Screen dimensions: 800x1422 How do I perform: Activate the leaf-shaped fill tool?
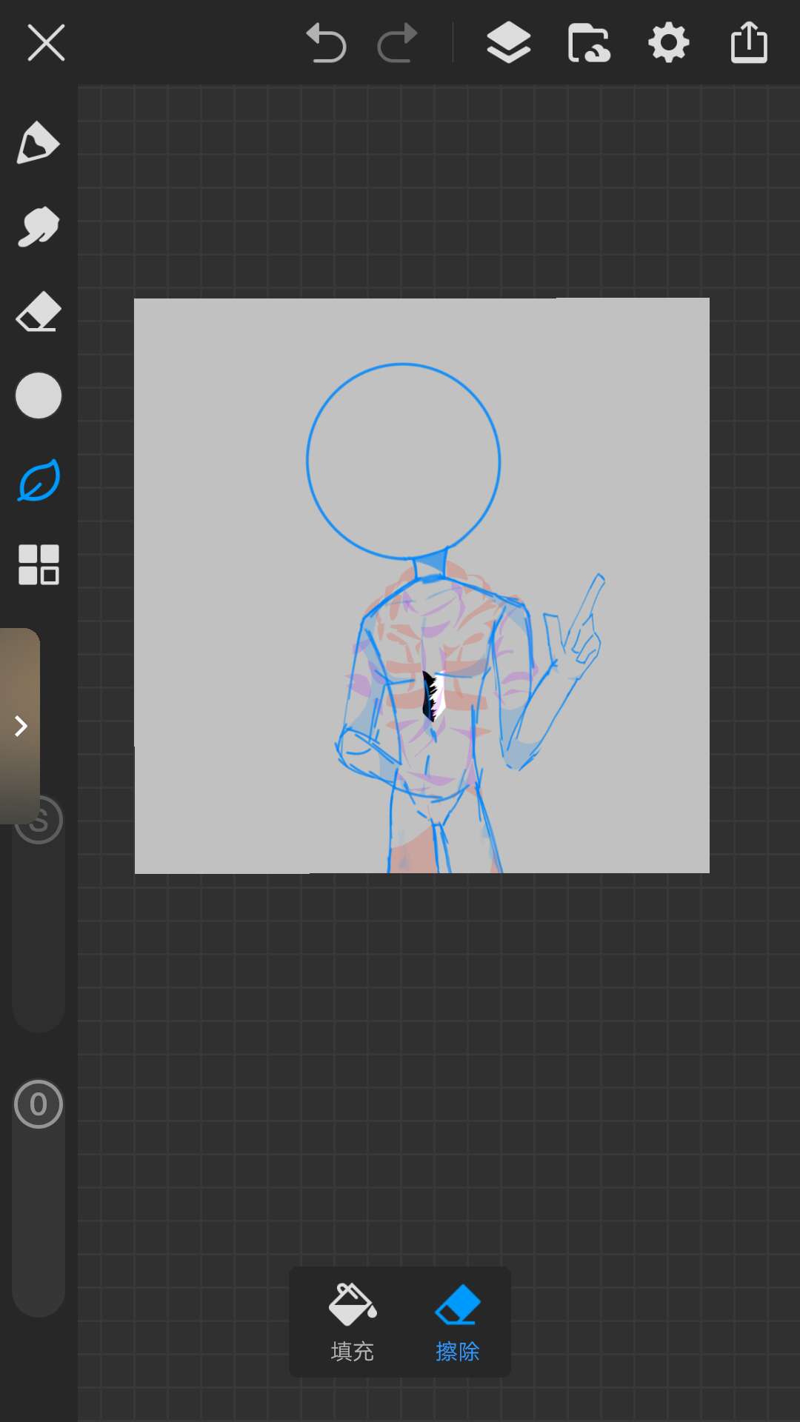coord(38,481)
